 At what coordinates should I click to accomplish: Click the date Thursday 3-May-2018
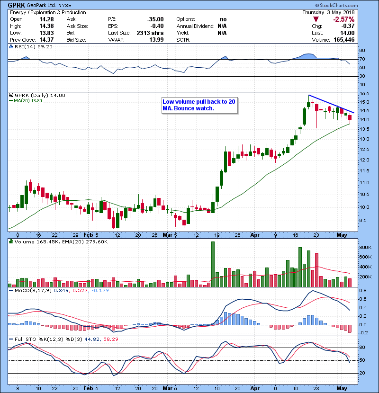(x=329, y=12)
